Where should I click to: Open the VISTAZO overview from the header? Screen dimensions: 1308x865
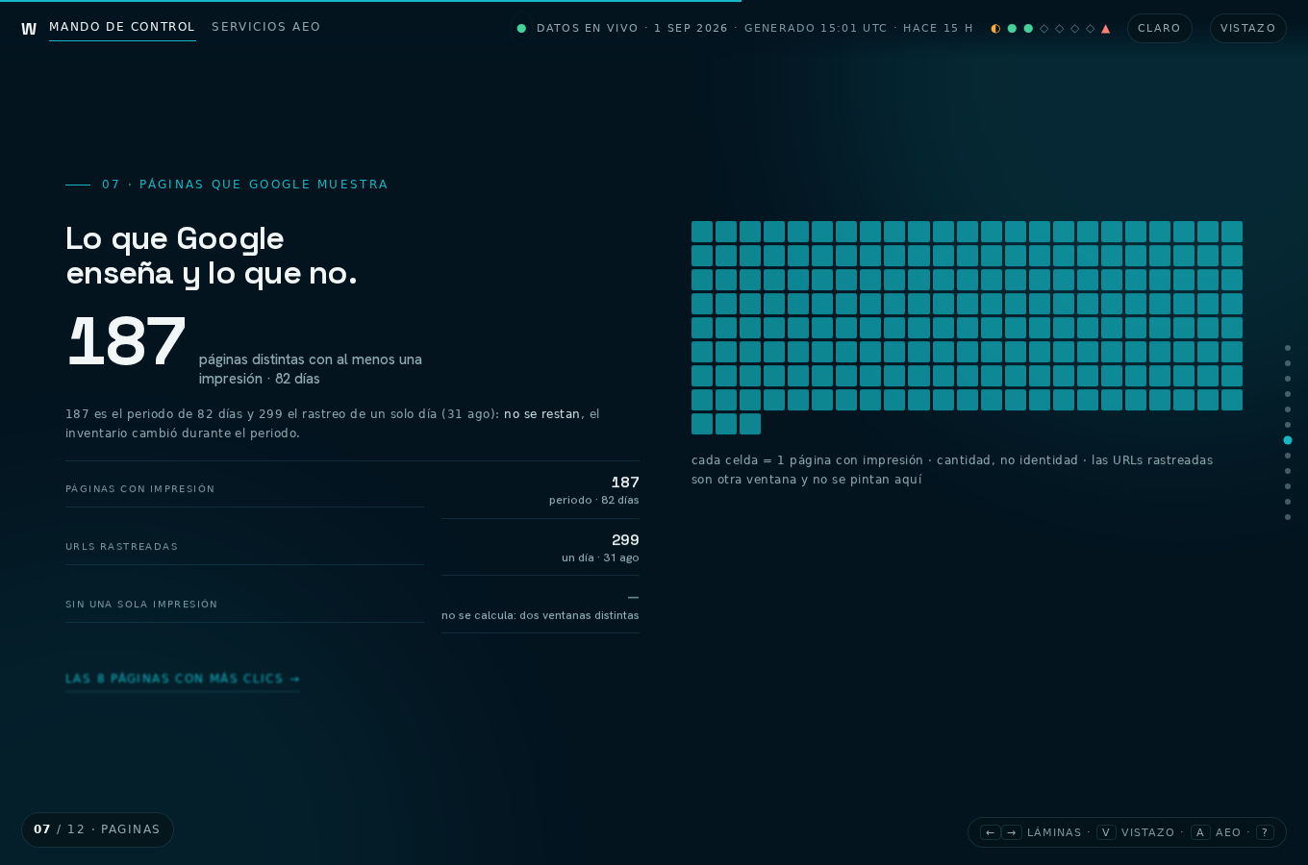1248,28
